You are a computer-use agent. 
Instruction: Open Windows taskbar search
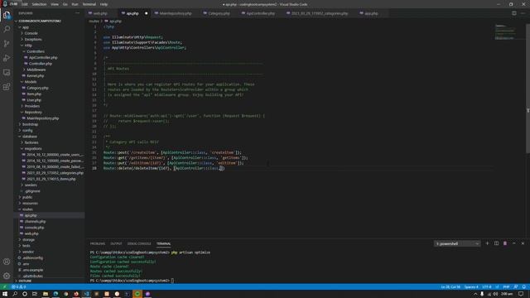point(15,294)
